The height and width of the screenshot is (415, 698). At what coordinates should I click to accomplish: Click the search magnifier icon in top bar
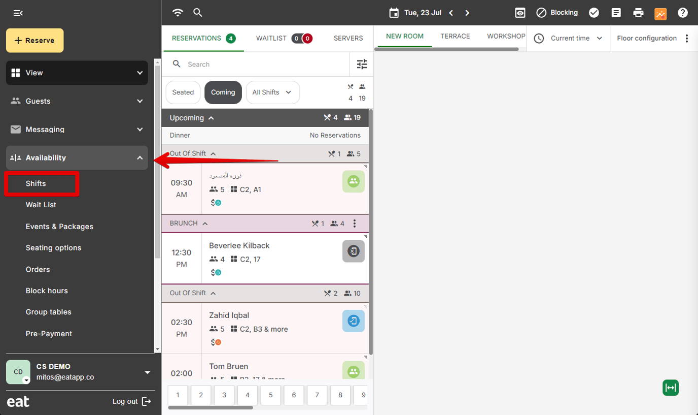click(x=198, y=13)
